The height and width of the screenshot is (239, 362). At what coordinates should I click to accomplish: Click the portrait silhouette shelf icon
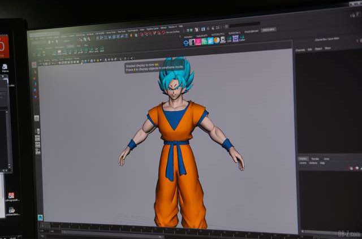point(192,42)
